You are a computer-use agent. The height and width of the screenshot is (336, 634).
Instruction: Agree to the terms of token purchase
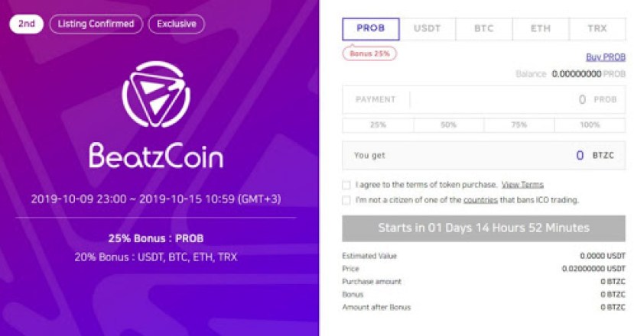pyautogui.click(x=347, y=185)
